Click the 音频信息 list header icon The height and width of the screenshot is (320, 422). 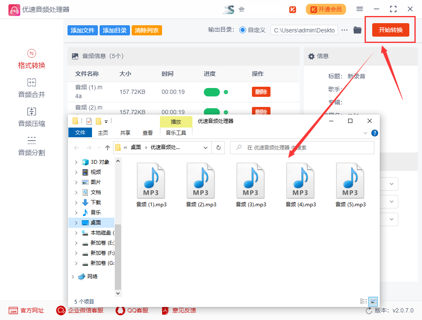pyautogui.click(x=75, y=56)
